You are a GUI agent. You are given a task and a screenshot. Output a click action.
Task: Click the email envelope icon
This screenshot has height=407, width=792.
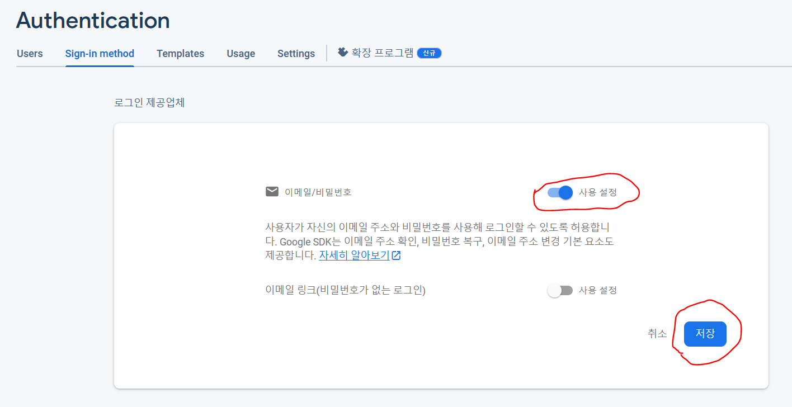272,192
